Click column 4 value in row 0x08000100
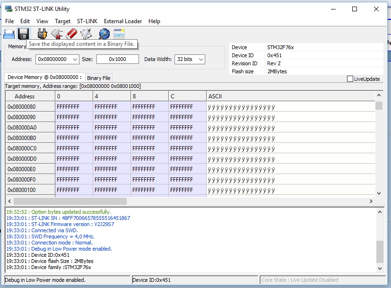391x288 pixels. pos(112,190)
